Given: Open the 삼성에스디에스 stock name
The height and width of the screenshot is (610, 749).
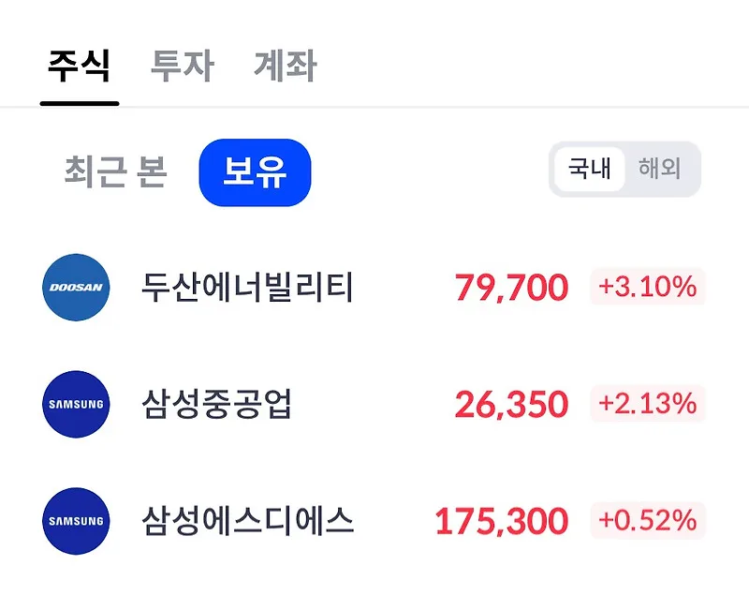Looking at the screenshot, I should (247, 521).
